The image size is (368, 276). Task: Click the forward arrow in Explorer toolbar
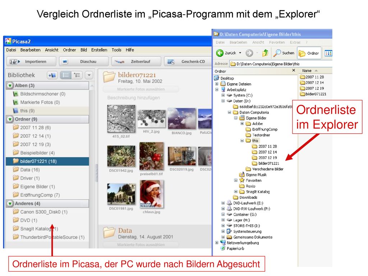pyautogui.click(x=249, y=53)
